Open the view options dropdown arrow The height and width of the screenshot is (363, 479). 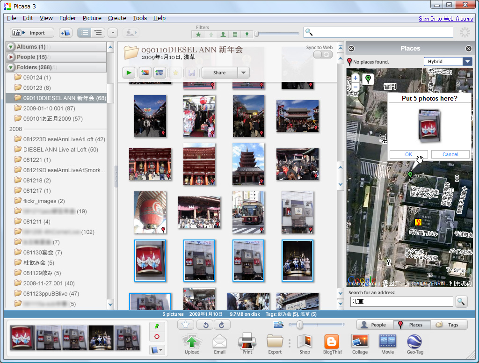click(x=113, y=33)
